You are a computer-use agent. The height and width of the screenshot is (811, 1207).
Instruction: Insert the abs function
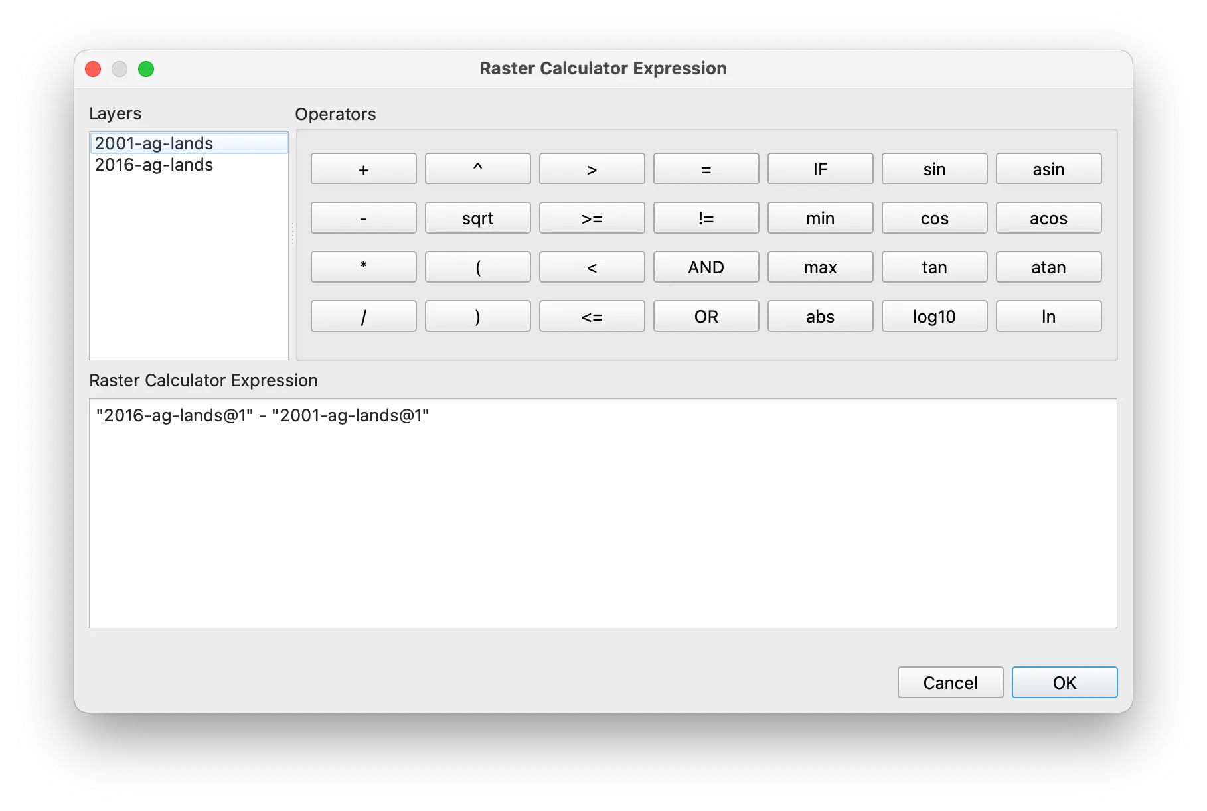pyautogui.click(x=820, y=316)
